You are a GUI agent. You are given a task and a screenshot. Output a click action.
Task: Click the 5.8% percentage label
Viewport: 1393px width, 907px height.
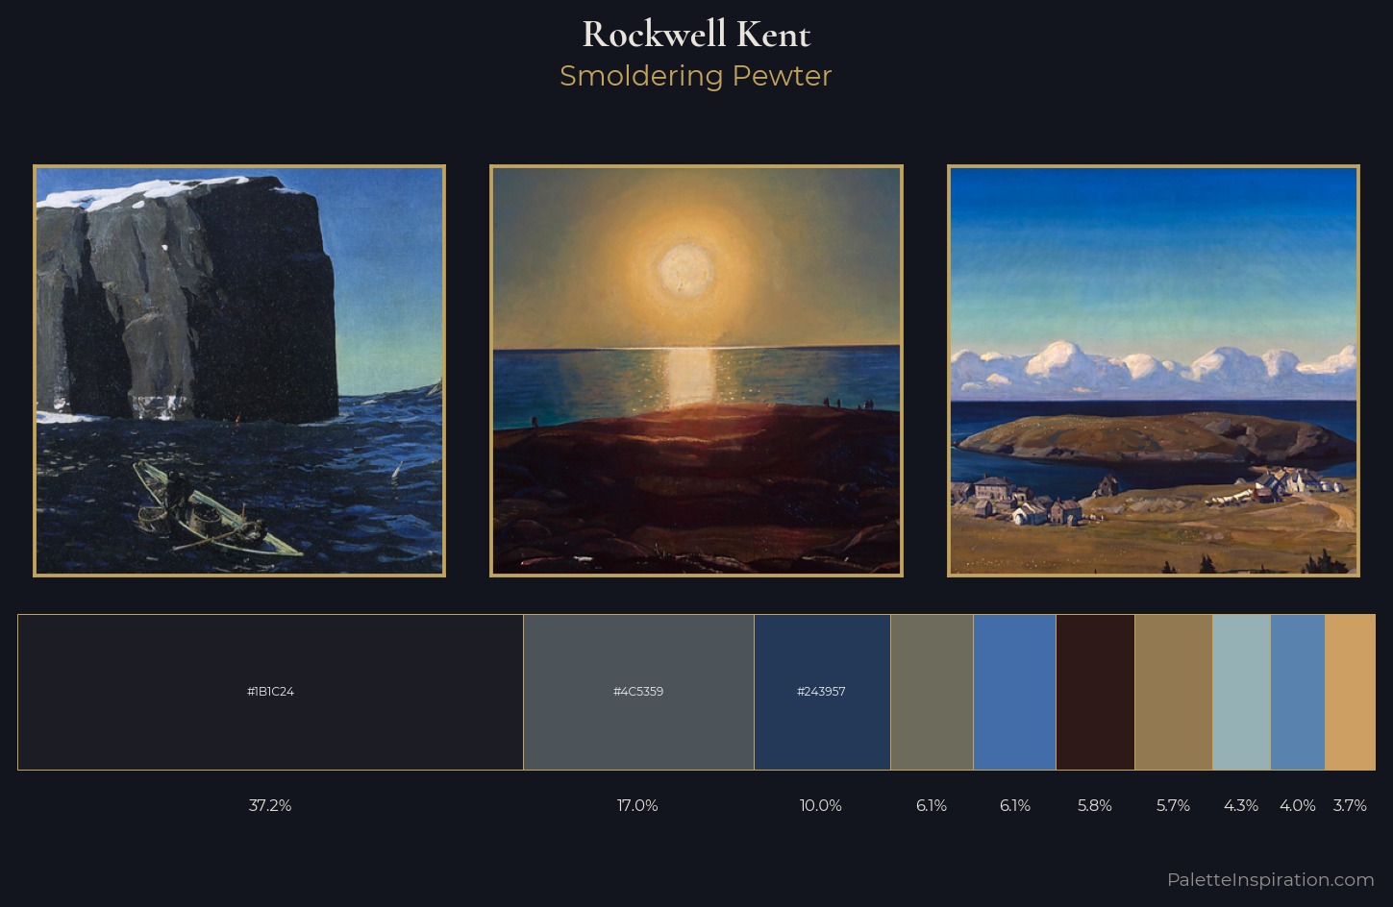[x=1095, y=805]
